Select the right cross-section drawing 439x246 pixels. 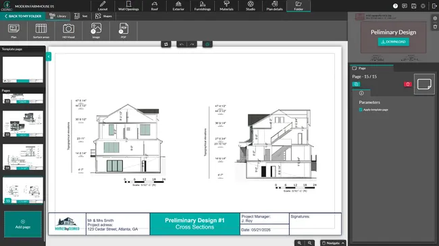pyautogui.click(x=261, y=148)
